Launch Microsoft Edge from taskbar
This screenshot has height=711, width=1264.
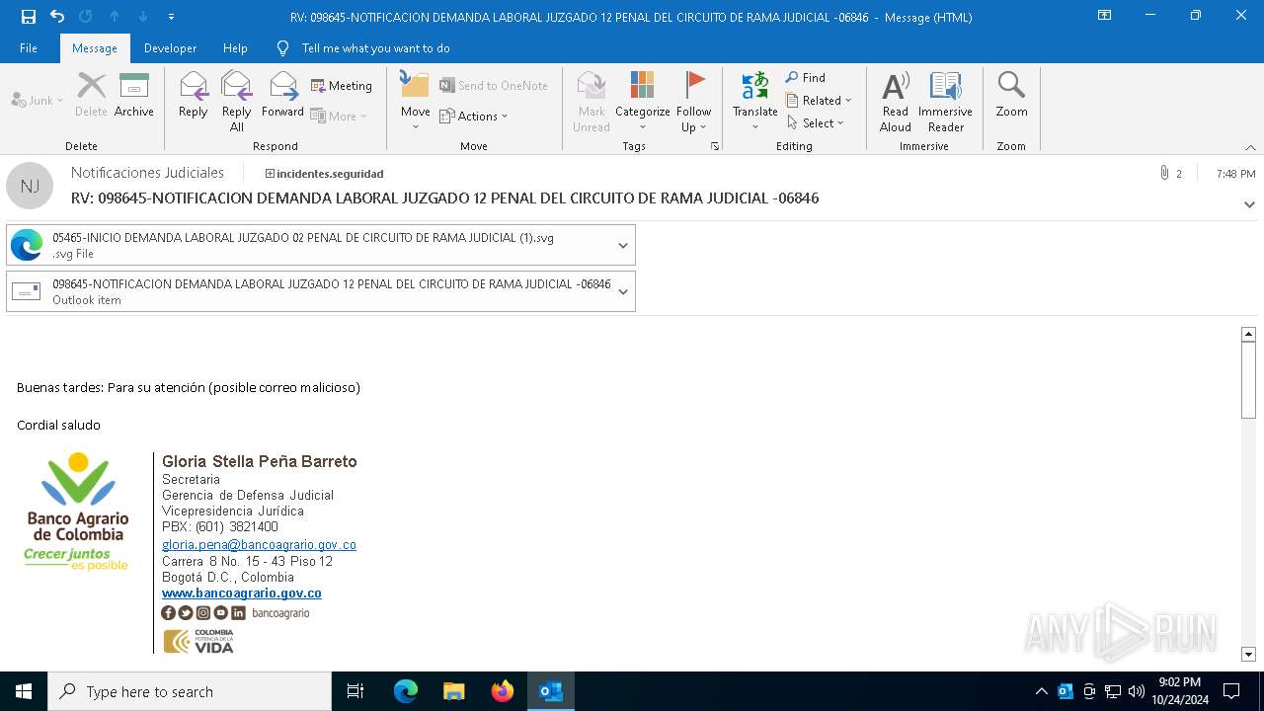tap(406, 691)
